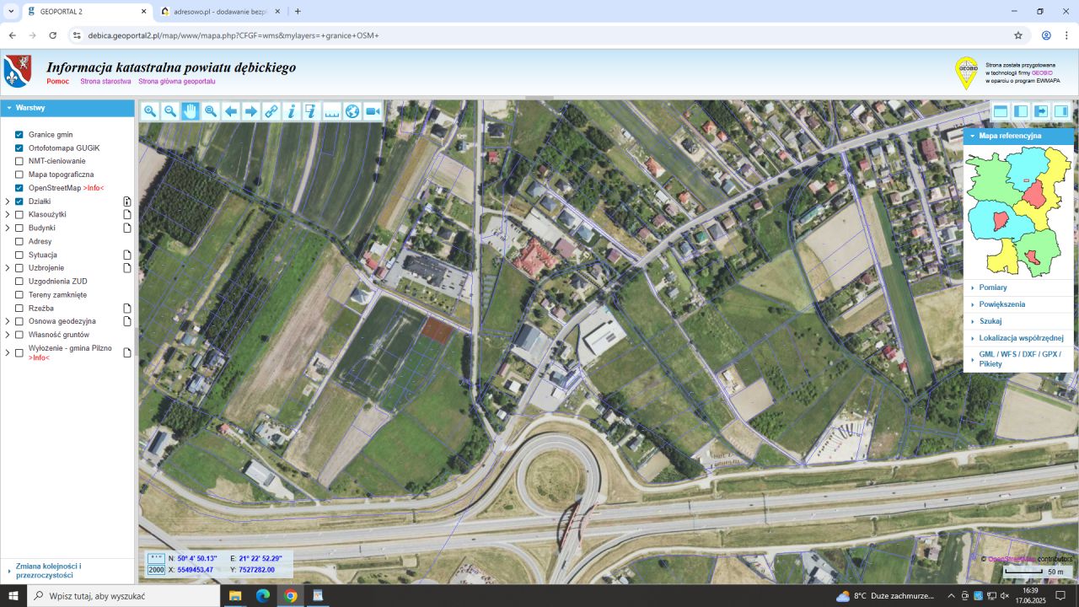Open the Pomoc help link
The height and width of the screenshot is (607, 1079).
click(x=58, y=82)
